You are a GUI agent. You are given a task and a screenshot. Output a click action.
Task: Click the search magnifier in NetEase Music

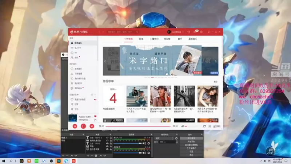pyautogui.click(x=137, y=32)
